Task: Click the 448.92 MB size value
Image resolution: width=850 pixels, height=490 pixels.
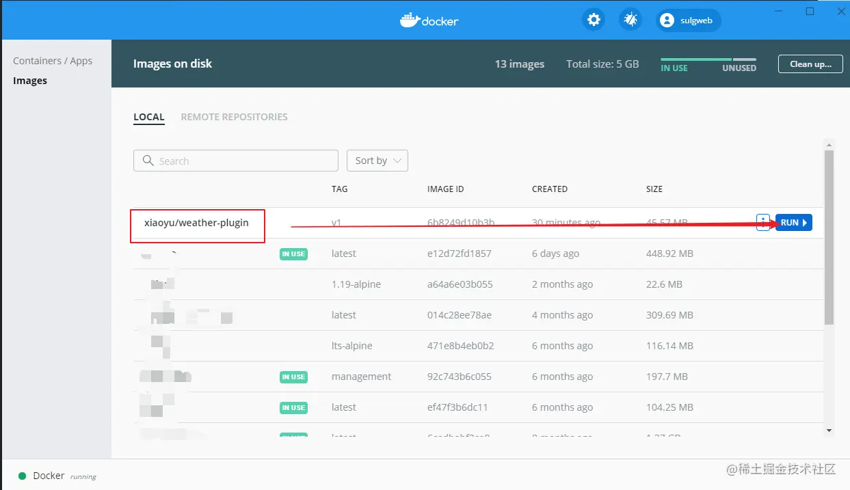Action: (669, 254)
